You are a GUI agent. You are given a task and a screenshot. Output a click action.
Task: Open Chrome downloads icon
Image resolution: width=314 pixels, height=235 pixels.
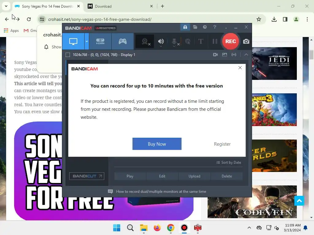pos(274,19)
